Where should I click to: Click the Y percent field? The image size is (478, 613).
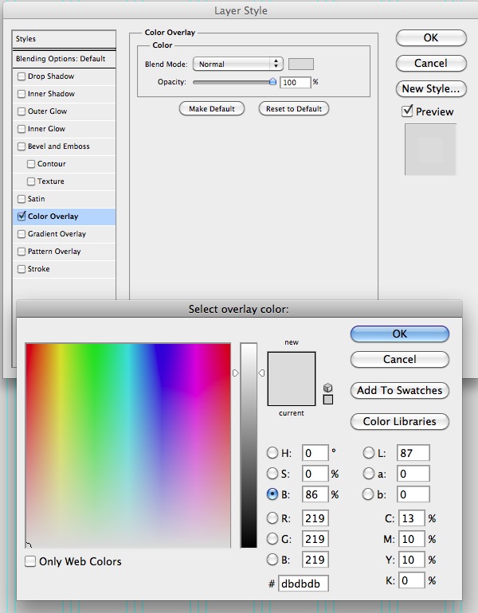tap(412, 560)
